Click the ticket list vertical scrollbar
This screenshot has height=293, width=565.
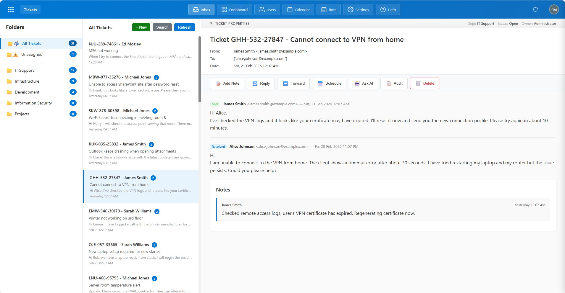(200, 69)
